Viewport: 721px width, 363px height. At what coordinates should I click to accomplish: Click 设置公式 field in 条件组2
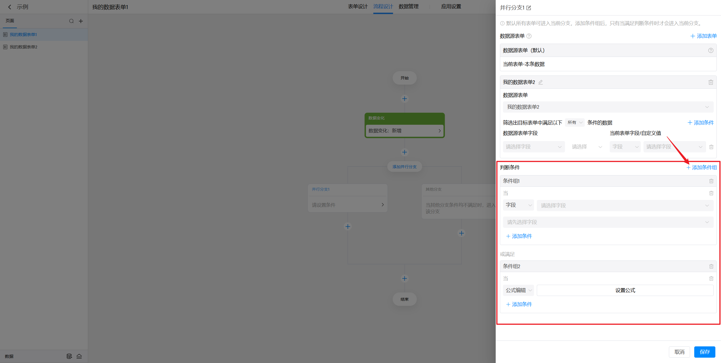[x=625, y=290]
